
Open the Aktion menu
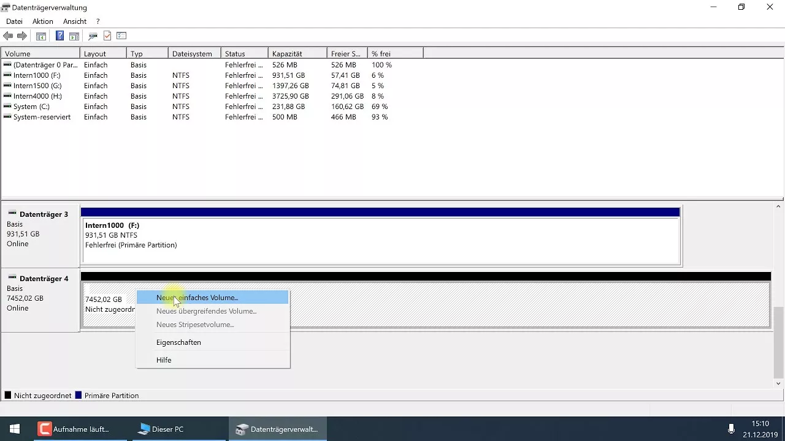click(42, 21)
